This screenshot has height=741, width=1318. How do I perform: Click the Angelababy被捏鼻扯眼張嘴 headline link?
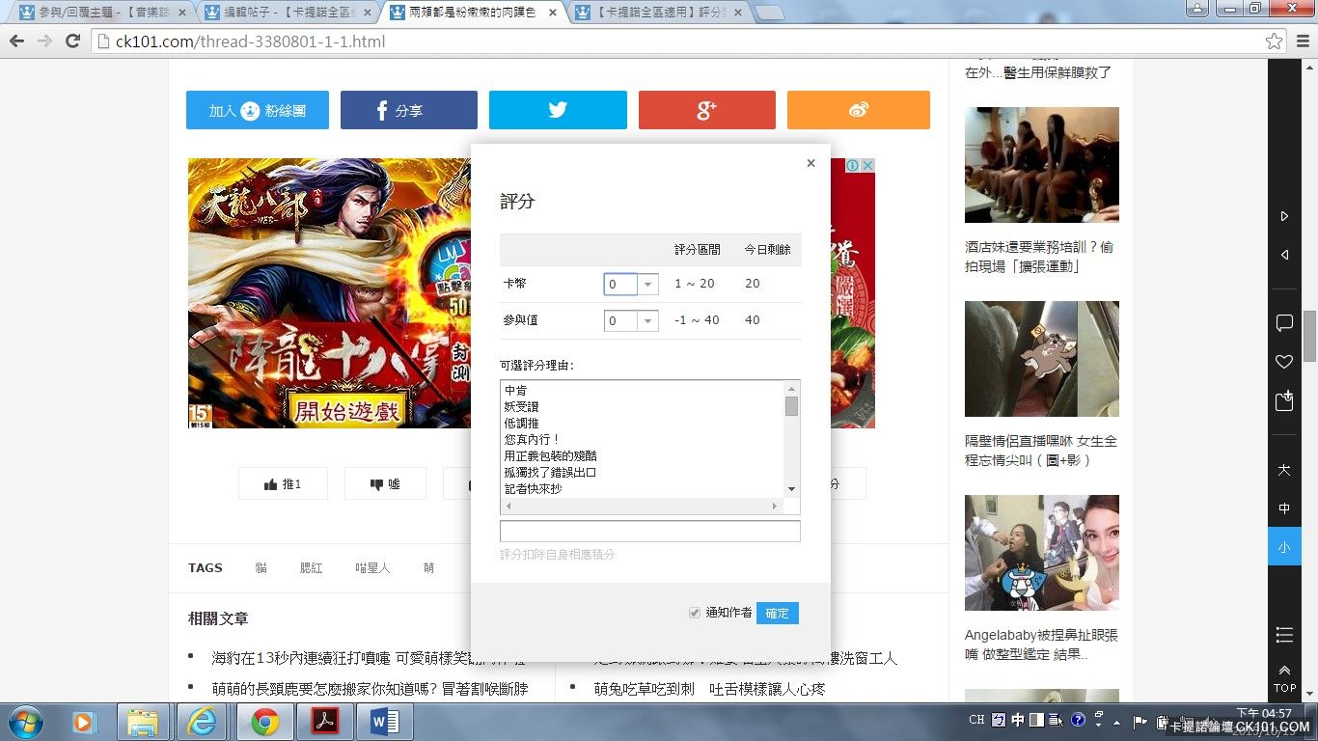click(x=1041, y=645)
